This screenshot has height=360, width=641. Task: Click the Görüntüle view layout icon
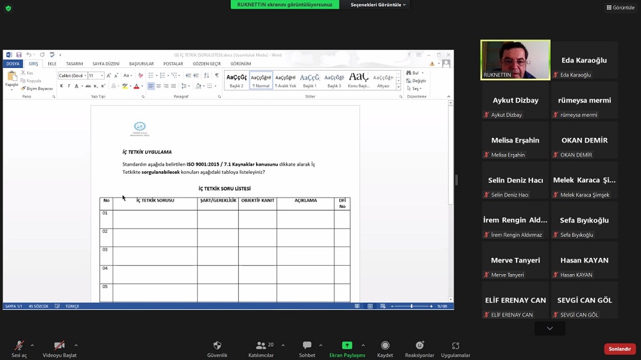620,8
